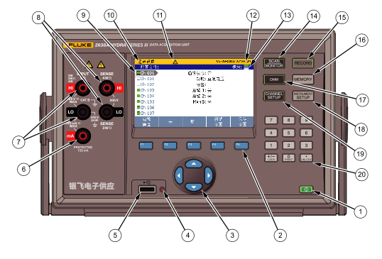Toggle green status square beside Ch 106
The width and height of the screenshot is (382, 259).
coord(138,107)
